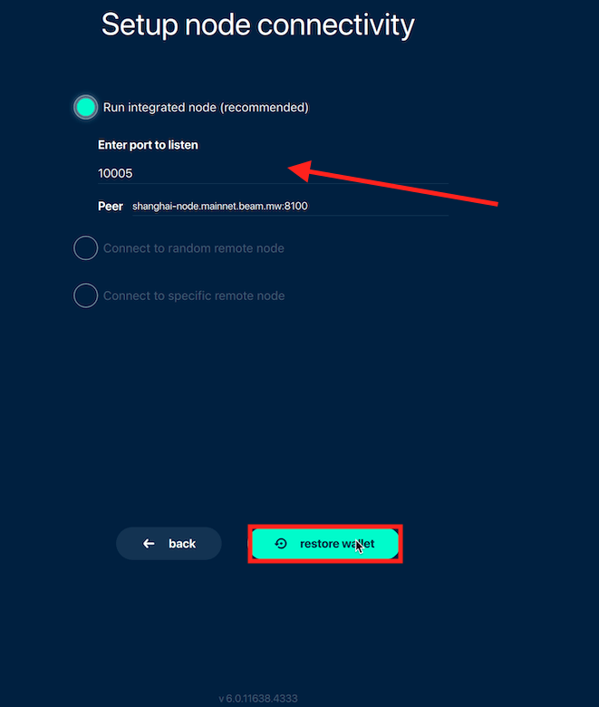The width and height of the screenshot is (599, 707).
Task: Click the port number 8100 in peer address
Action: 296,206
